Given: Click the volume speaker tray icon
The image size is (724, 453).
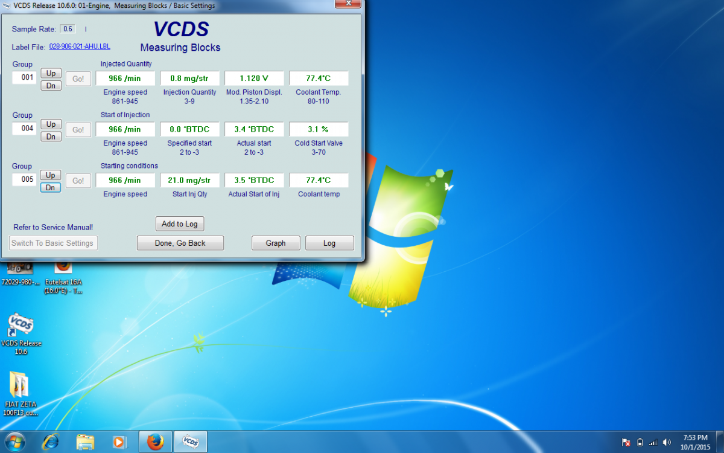Looking at the screenshot, I should point(667,442).
